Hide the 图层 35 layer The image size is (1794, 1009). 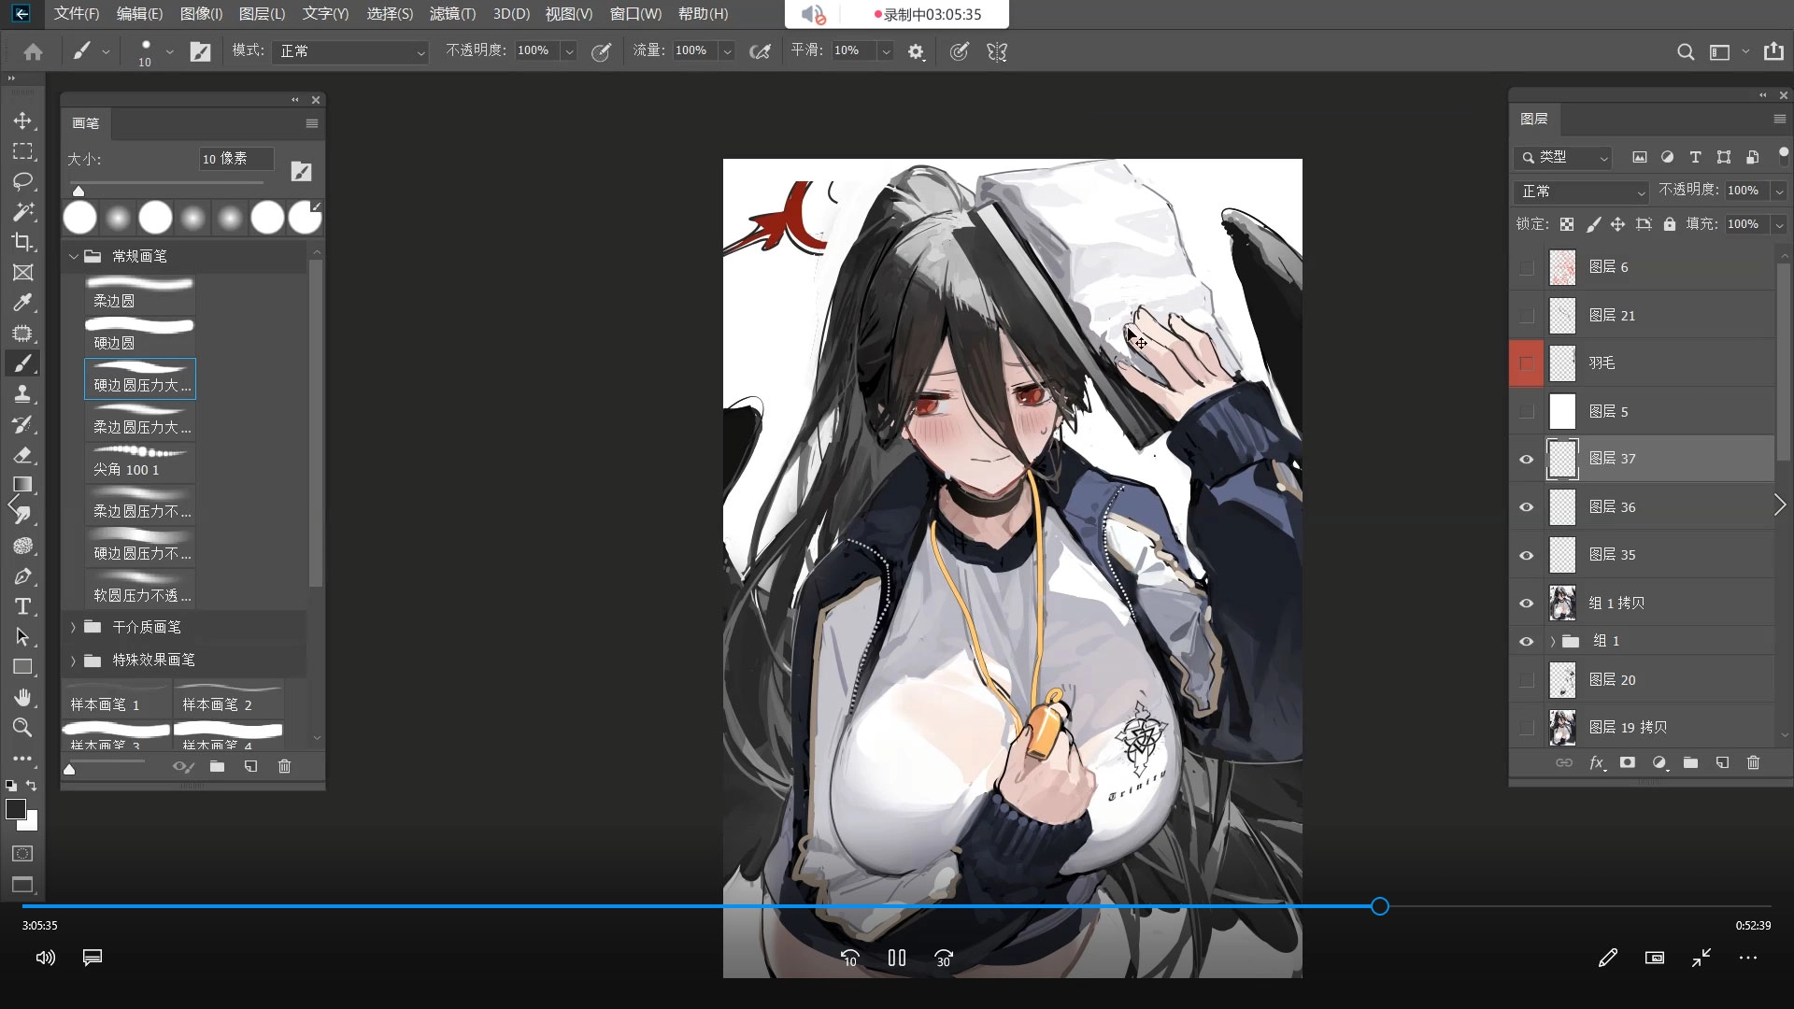1527,555
